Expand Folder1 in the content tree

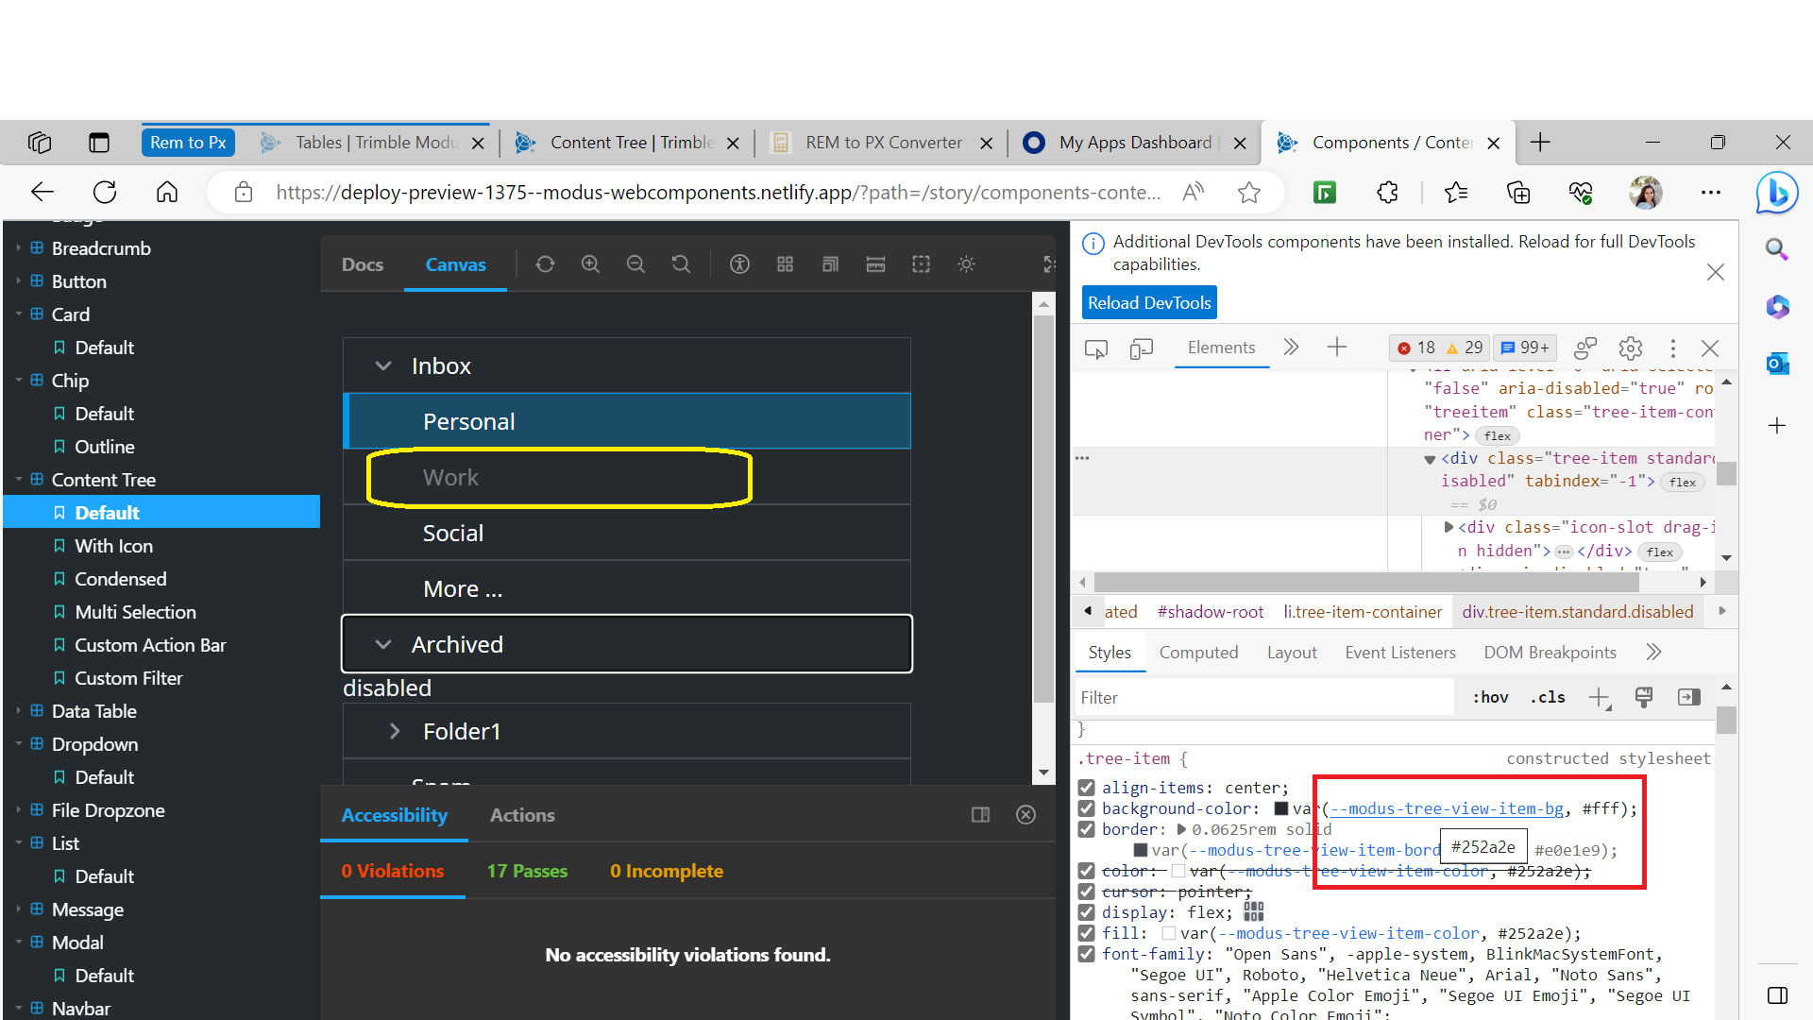point(396,730)
